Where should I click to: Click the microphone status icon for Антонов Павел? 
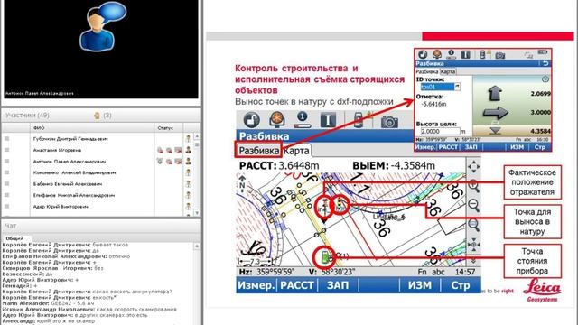click(160, 162)
